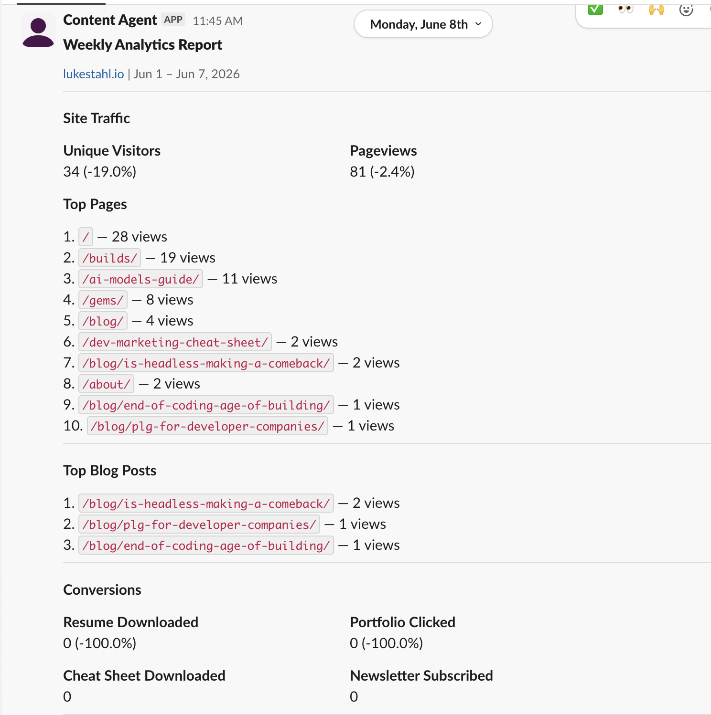Open the lukestahl.io link
711x715 pixels.
click(x=94, y=74)
